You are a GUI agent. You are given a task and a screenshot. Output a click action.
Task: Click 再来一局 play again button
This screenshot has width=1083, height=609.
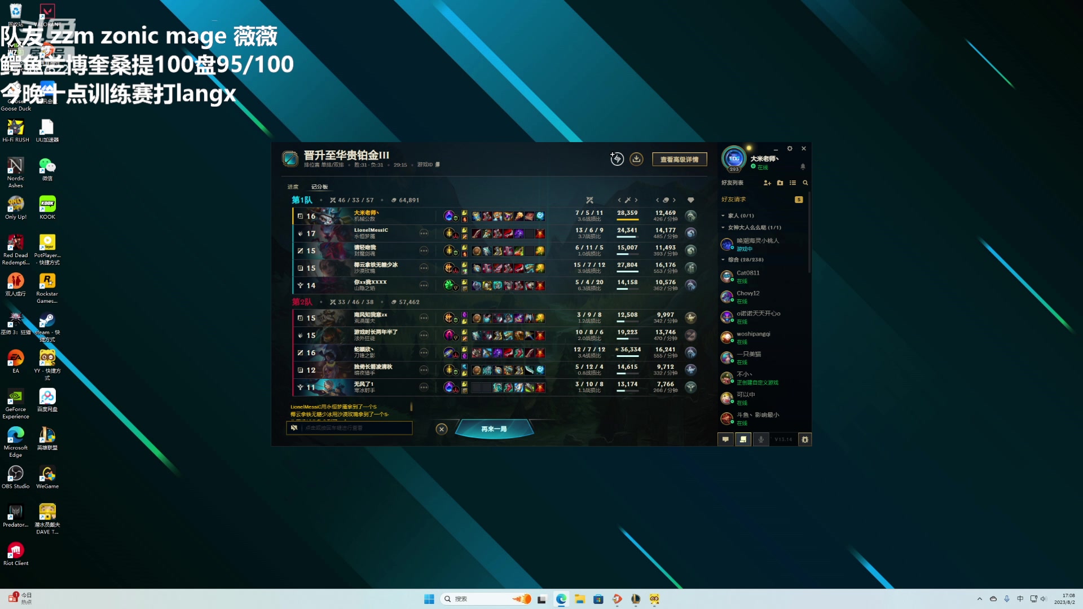pyautogui.click(x=494, y=429)
